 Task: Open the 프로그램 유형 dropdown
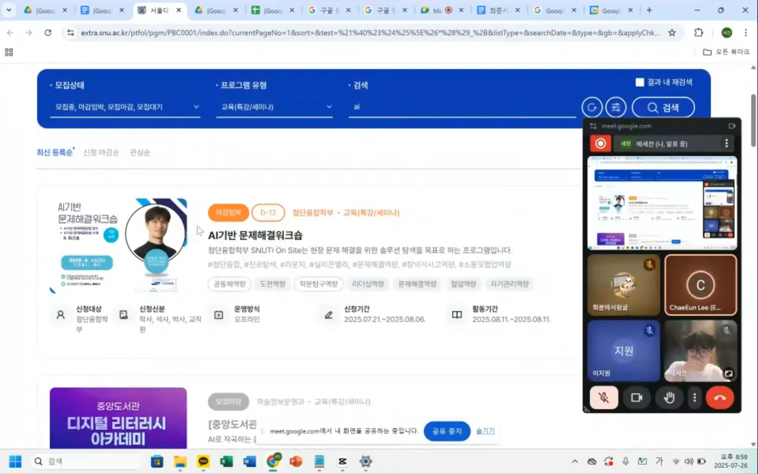click(275, 107)
